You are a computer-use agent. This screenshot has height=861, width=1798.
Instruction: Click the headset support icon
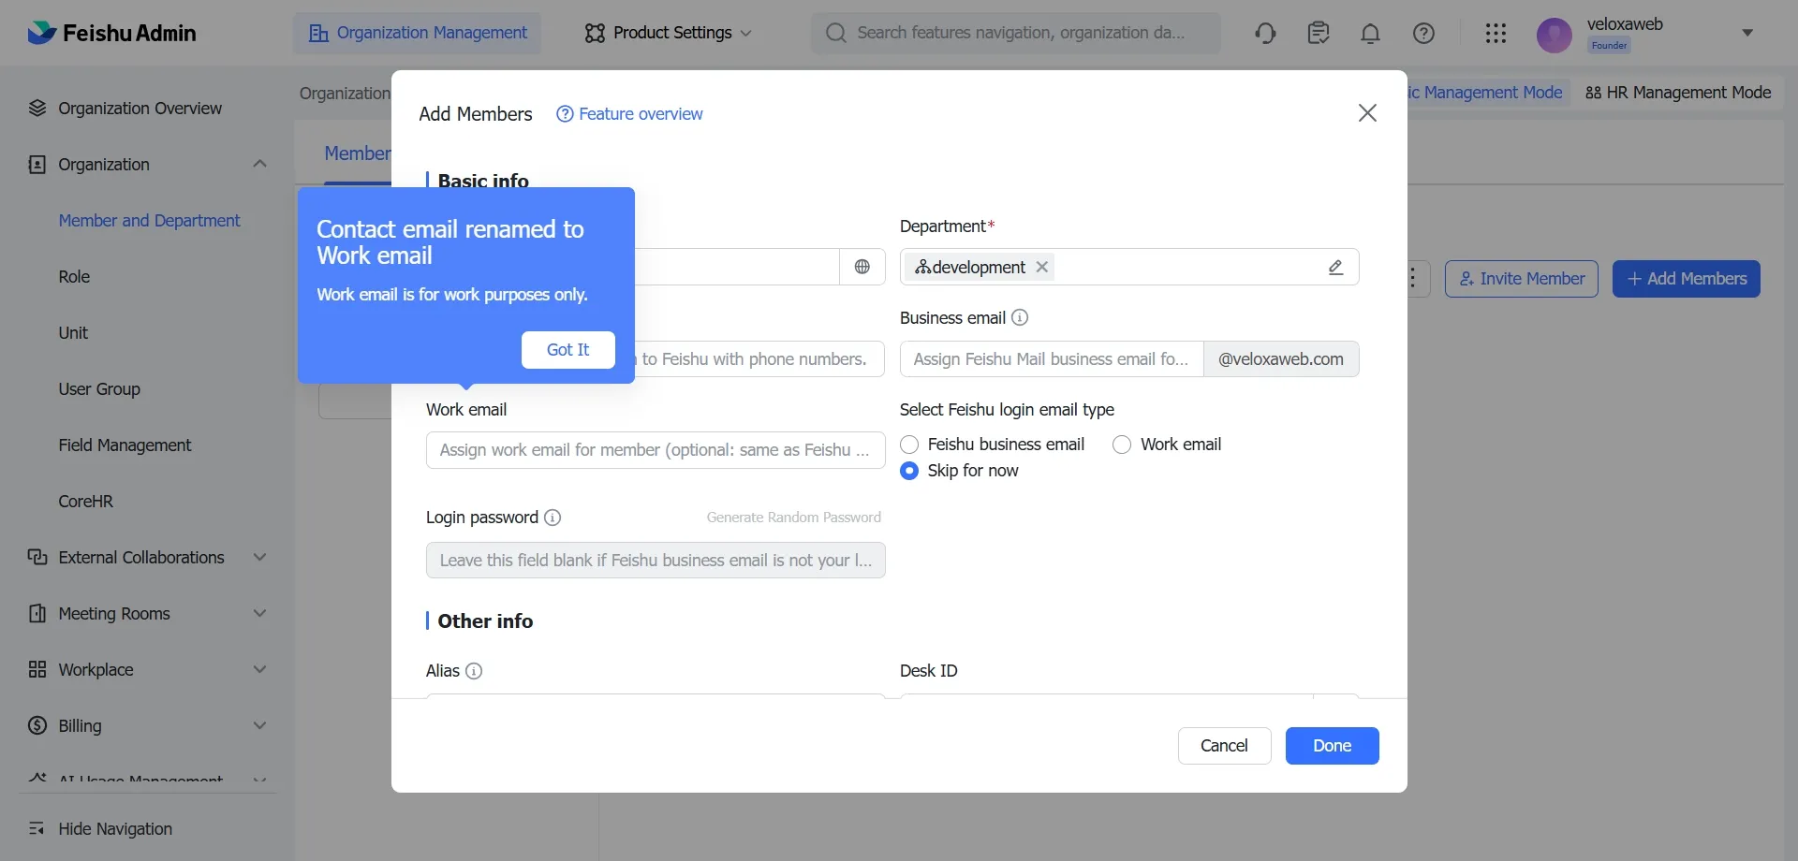tap(1265, 34)
